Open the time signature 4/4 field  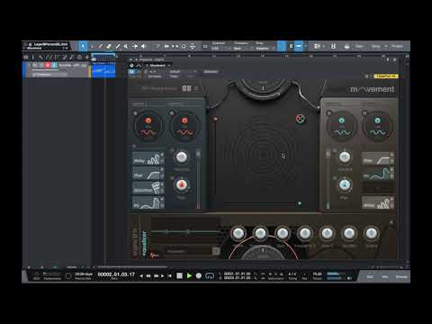coord(292,274)
